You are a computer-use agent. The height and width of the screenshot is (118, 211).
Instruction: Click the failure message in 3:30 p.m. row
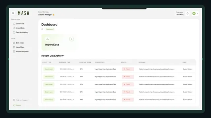coord(157,85)
